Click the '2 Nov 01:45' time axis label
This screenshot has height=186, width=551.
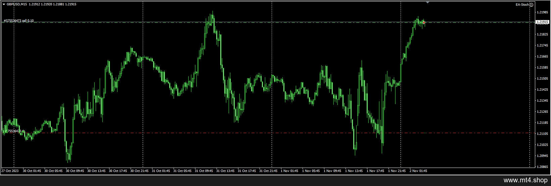click(418, 171)
